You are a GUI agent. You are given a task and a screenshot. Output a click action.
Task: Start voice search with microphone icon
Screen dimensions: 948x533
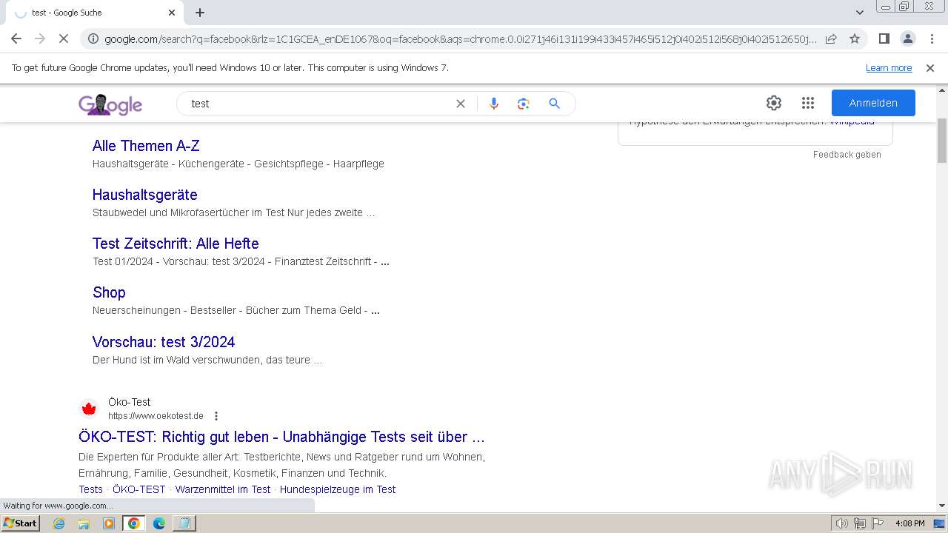[x=494, y=104]
